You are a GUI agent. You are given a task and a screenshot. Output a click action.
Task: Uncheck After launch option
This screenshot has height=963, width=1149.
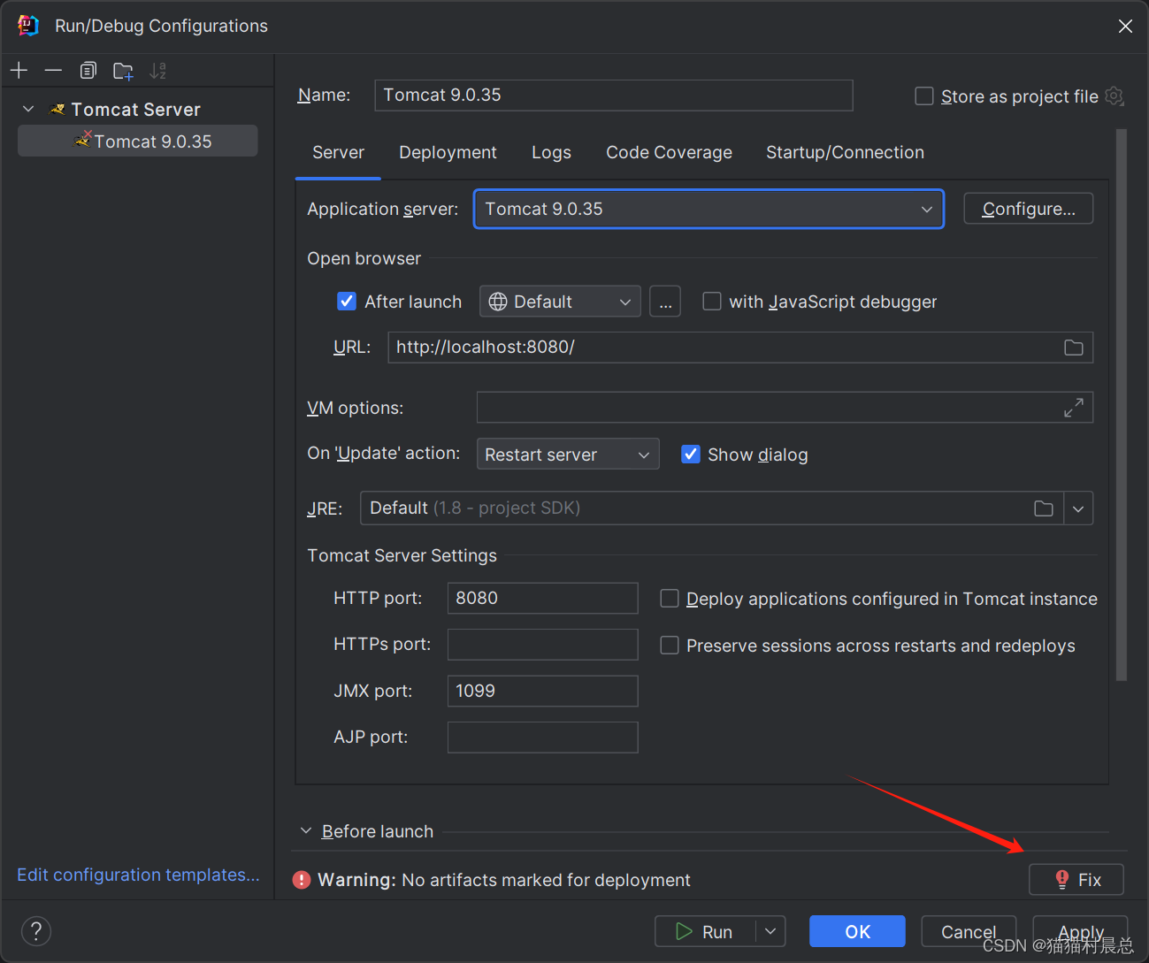[347, 302]
